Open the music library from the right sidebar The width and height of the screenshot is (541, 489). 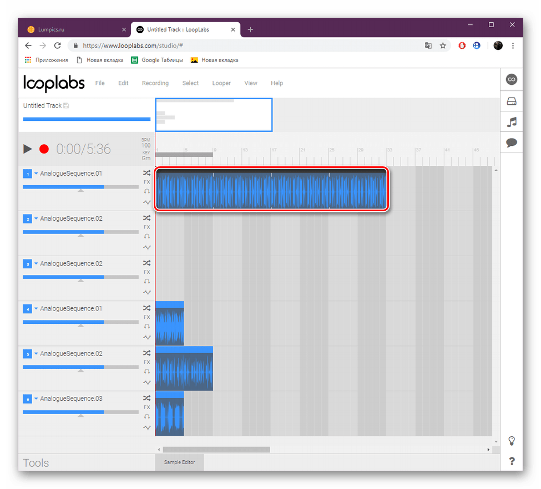coord(511,121)
